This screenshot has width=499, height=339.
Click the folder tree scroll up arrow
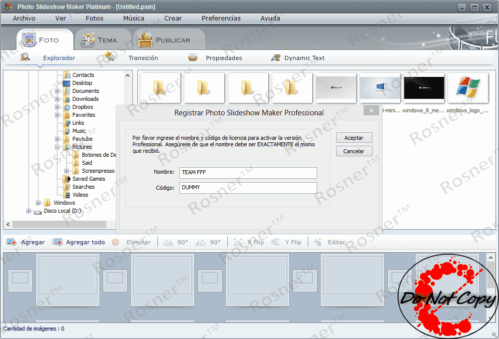[x=127, y=75]
